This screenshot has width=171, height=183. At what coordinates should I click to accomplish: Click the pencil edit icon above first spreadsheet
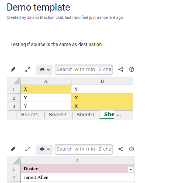click(13, 69)
